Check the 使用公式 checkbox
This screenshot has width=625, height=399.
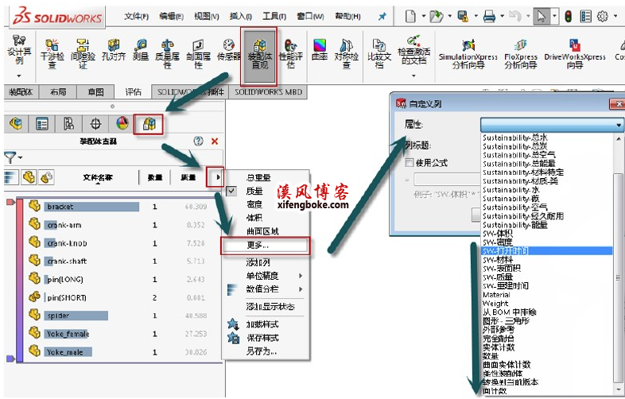409,163
